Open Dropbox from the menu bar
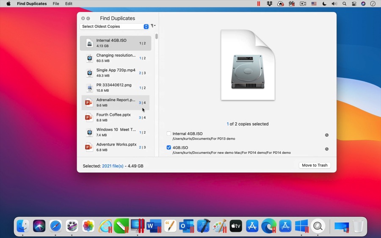The image size is (381, 238). tap(270, 4)
